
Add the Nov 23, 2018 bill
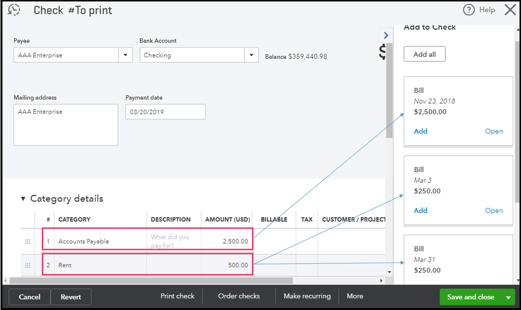point(420,131)
